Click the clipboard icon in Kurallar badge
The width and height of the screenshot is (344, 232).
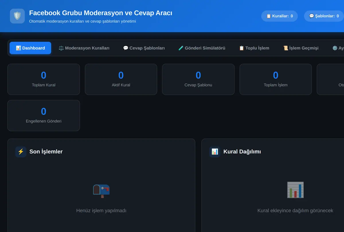coord(269,16)
